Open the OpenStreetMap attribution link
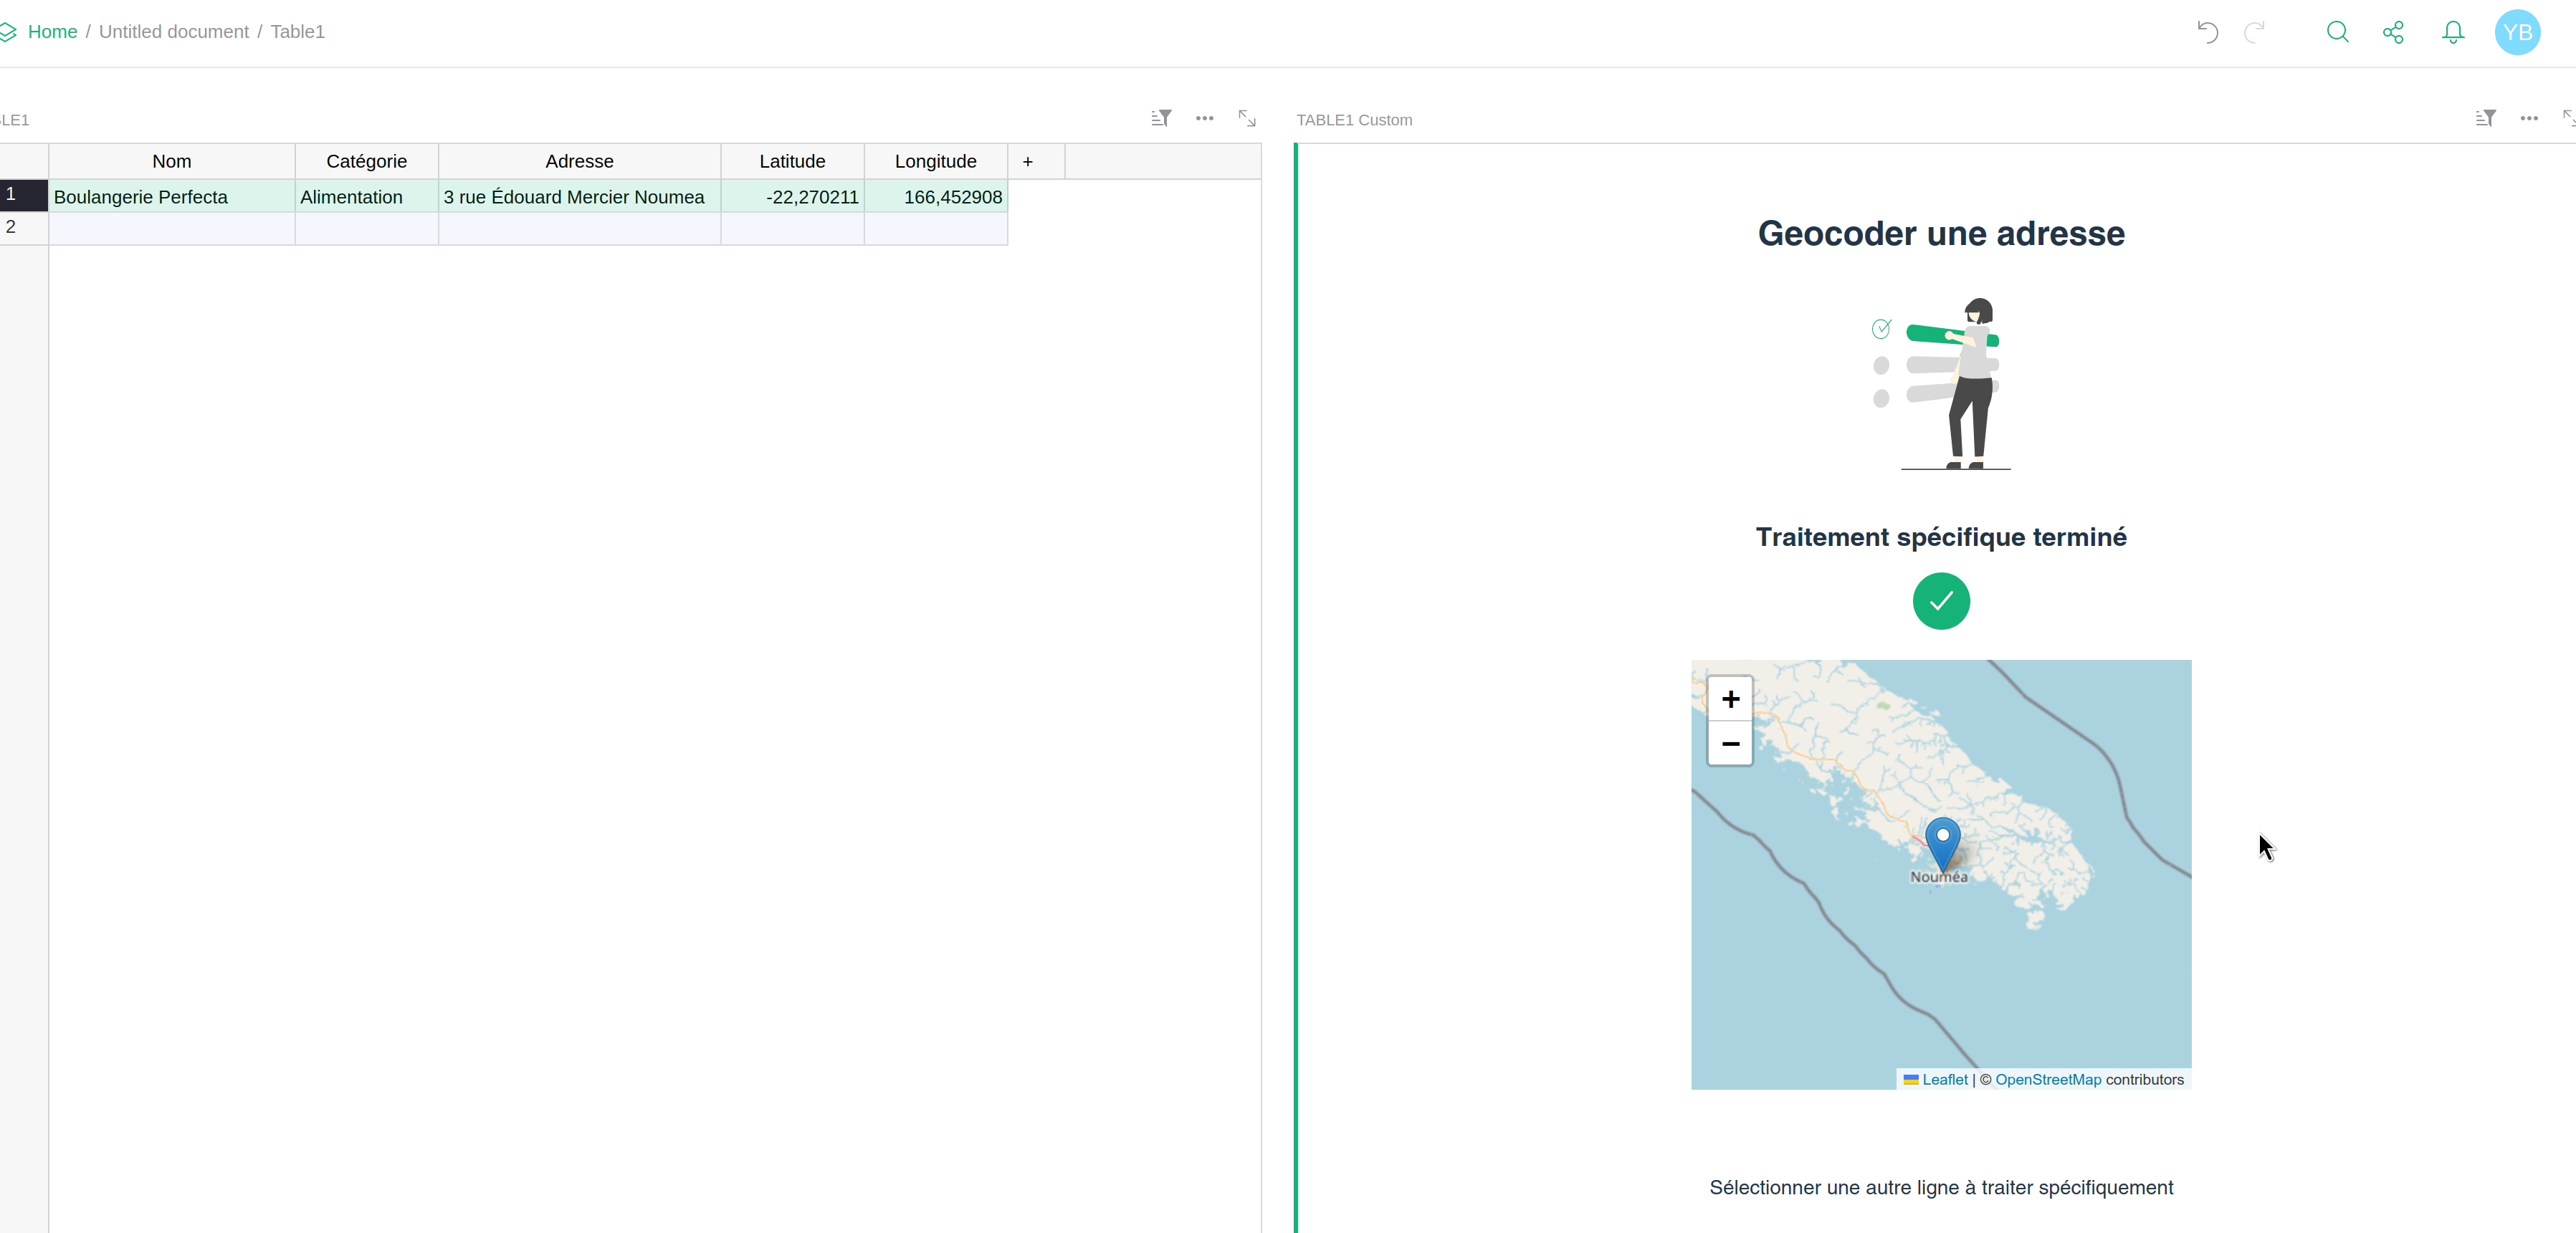The image size is (2576, 1233). 2047,1079
